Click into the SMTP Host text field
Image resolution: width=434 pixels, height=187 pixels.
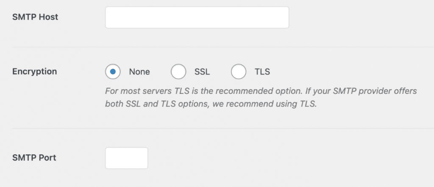pyautogui.click(x=197, y=17)
